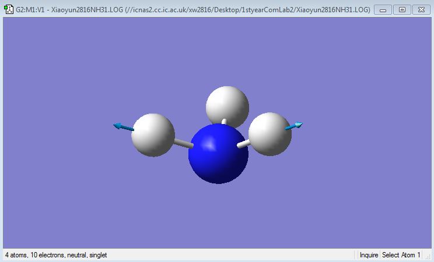Screen dimensions: 434x262
Task: Click the window title text 'G2:M1:V1 - Xiaoyun2816NH31.LOG'
Action: [x=69, y=10]
